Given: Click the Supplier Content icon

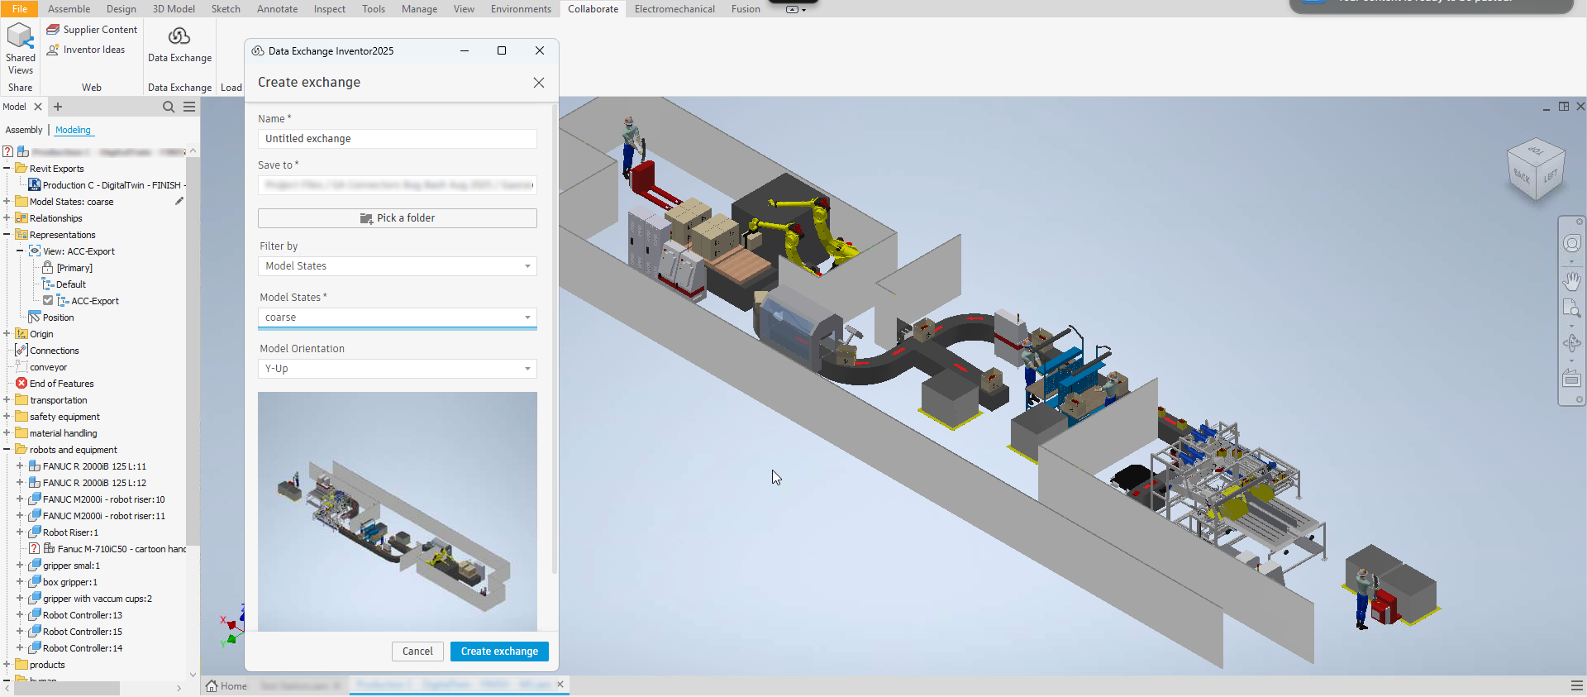Looking at the screenshot, I should point(53,30).
